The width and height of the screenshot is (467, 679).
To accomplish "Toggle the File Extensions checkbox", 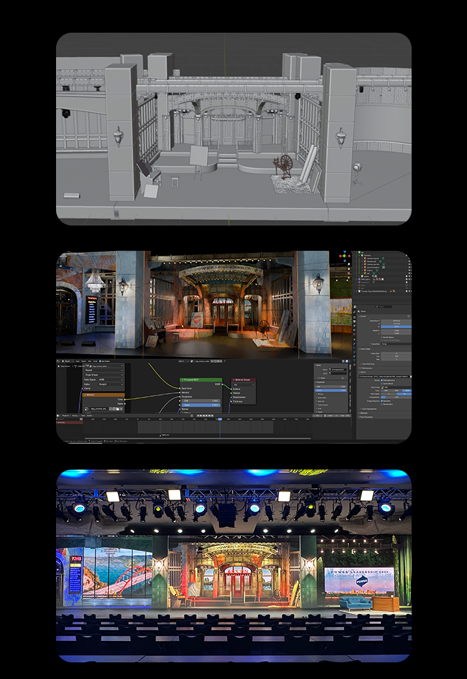I will click(382, 380).
